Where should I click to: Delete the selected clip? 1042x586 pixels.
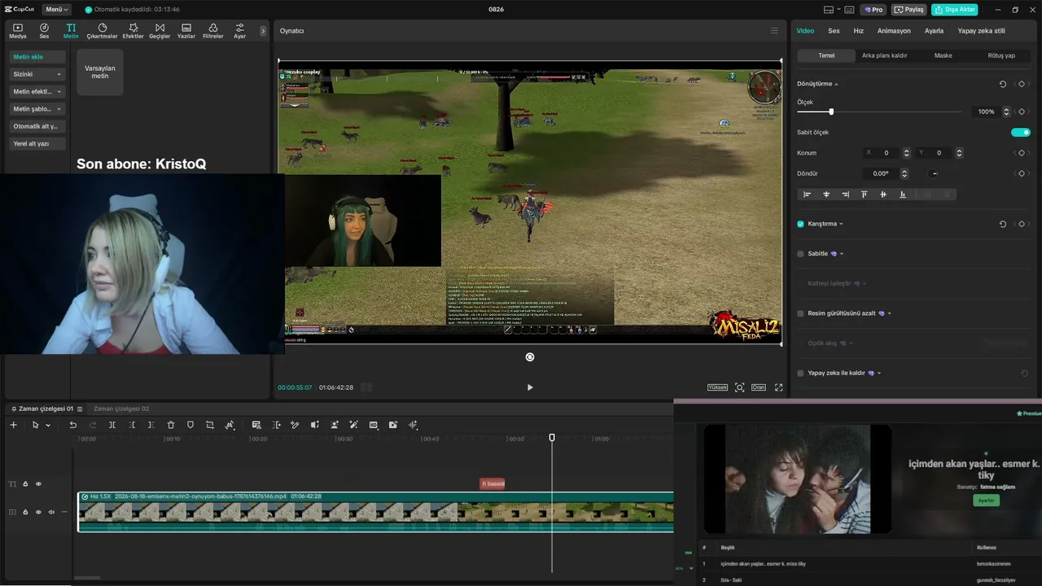coord(171,425)
